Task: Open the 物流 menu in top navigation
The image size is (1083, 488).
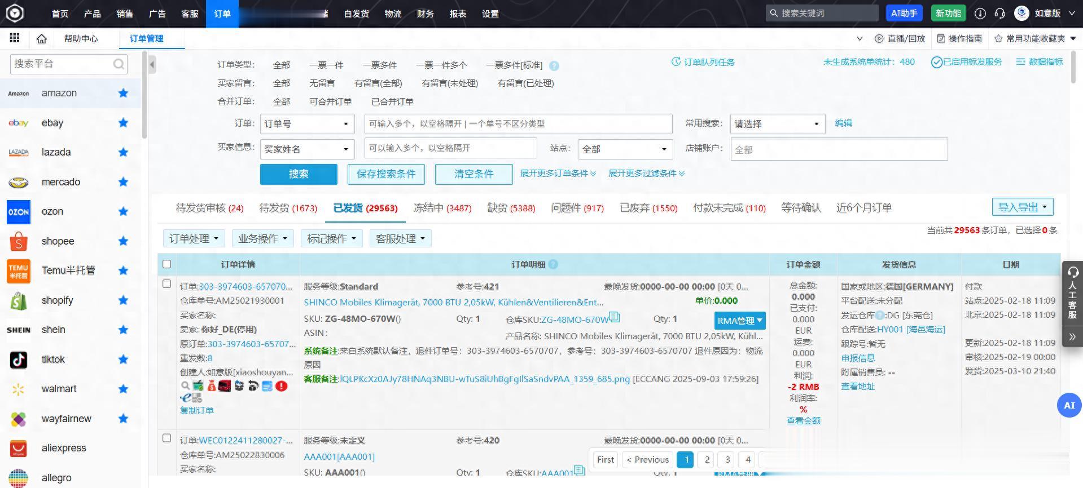Action: 393,14
